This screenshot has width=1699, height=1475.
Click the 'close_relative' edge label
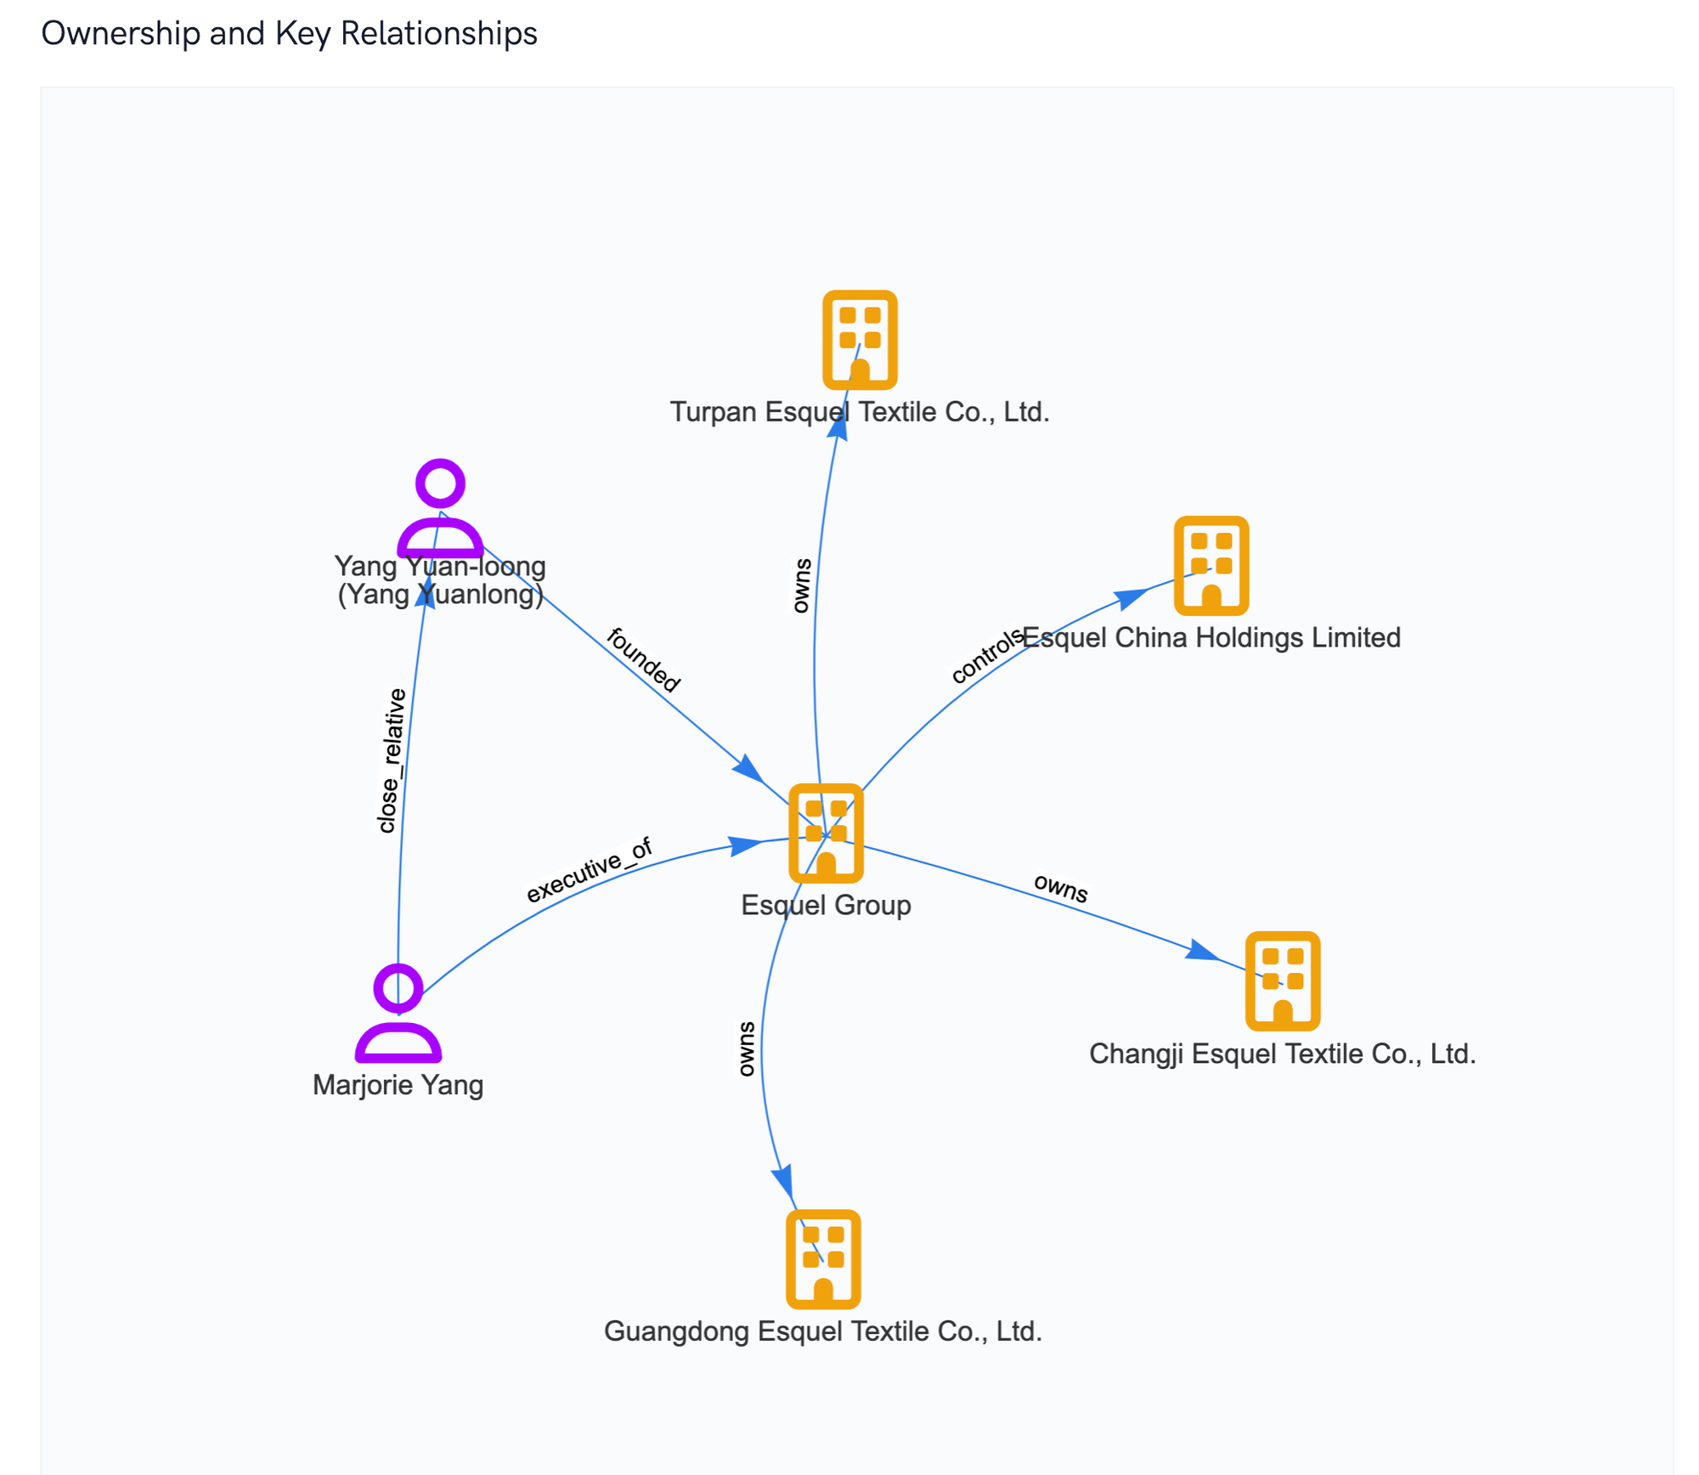tap(391, 760)
